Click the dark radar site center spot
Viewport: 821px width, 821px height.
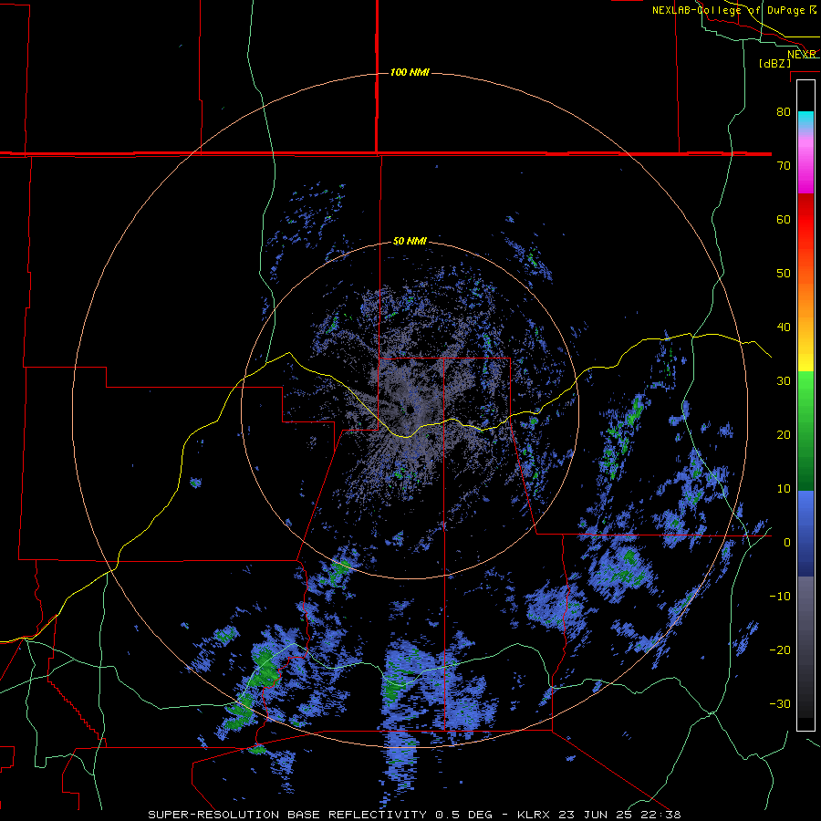(409, 409)
